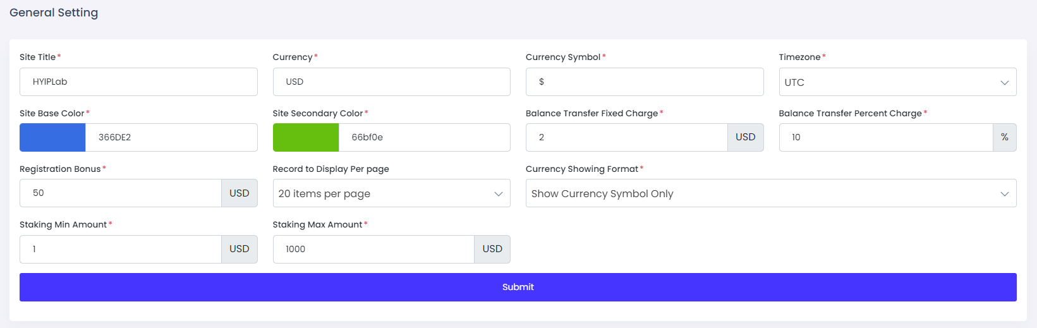The width and height of the screenshot is (1037, 328).
Task: Click into the Currency Symbol field
Action: point(644,82)
